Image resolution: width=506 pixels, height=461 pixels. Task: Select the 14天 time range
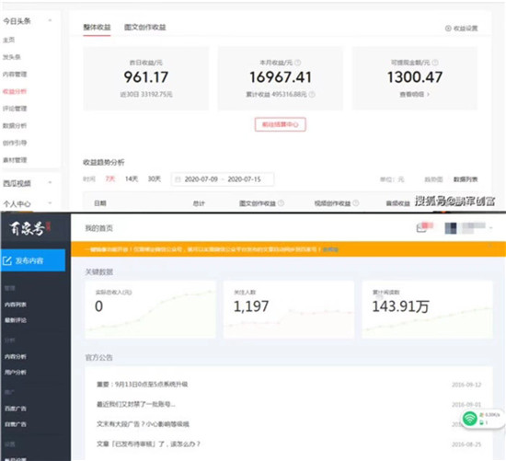(x=132, y=179)
